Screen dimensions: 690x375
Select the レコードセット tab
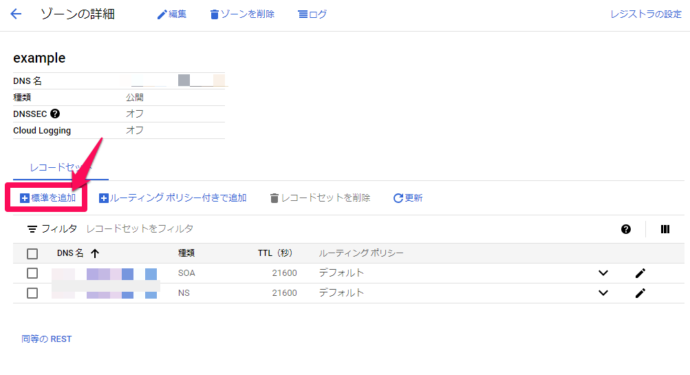click(61, 168)
